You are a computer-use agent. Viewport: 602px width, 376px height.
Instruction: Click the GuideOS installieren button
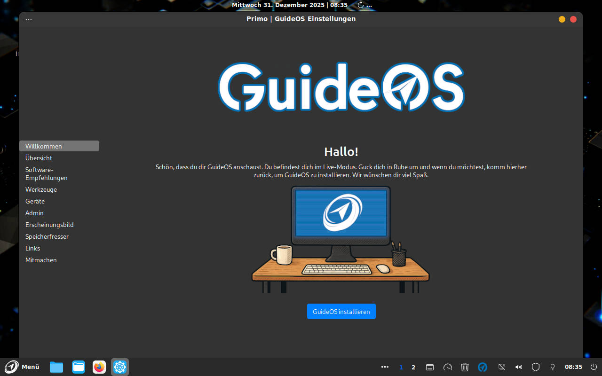point(341,311)
